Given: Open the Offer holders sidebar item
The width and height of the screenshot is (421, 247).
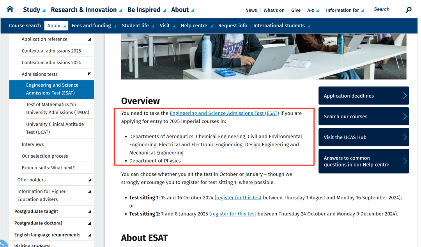Looking at the screenshot, I should (32, 180).
